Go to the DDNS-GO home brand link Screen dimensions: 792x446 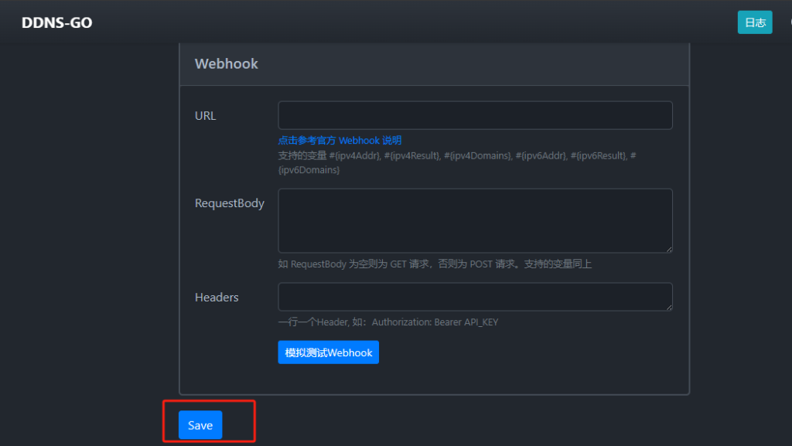coord(56,22)
